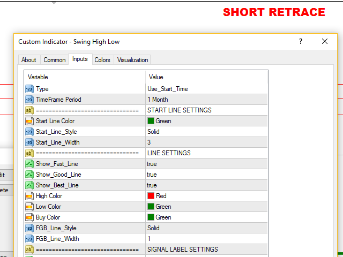Click the help question mark button
This screenshot has width=343, height=257.
coord(301,41)
